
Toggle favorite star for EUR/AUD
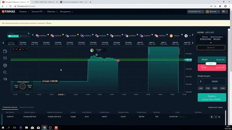point(93,35)
